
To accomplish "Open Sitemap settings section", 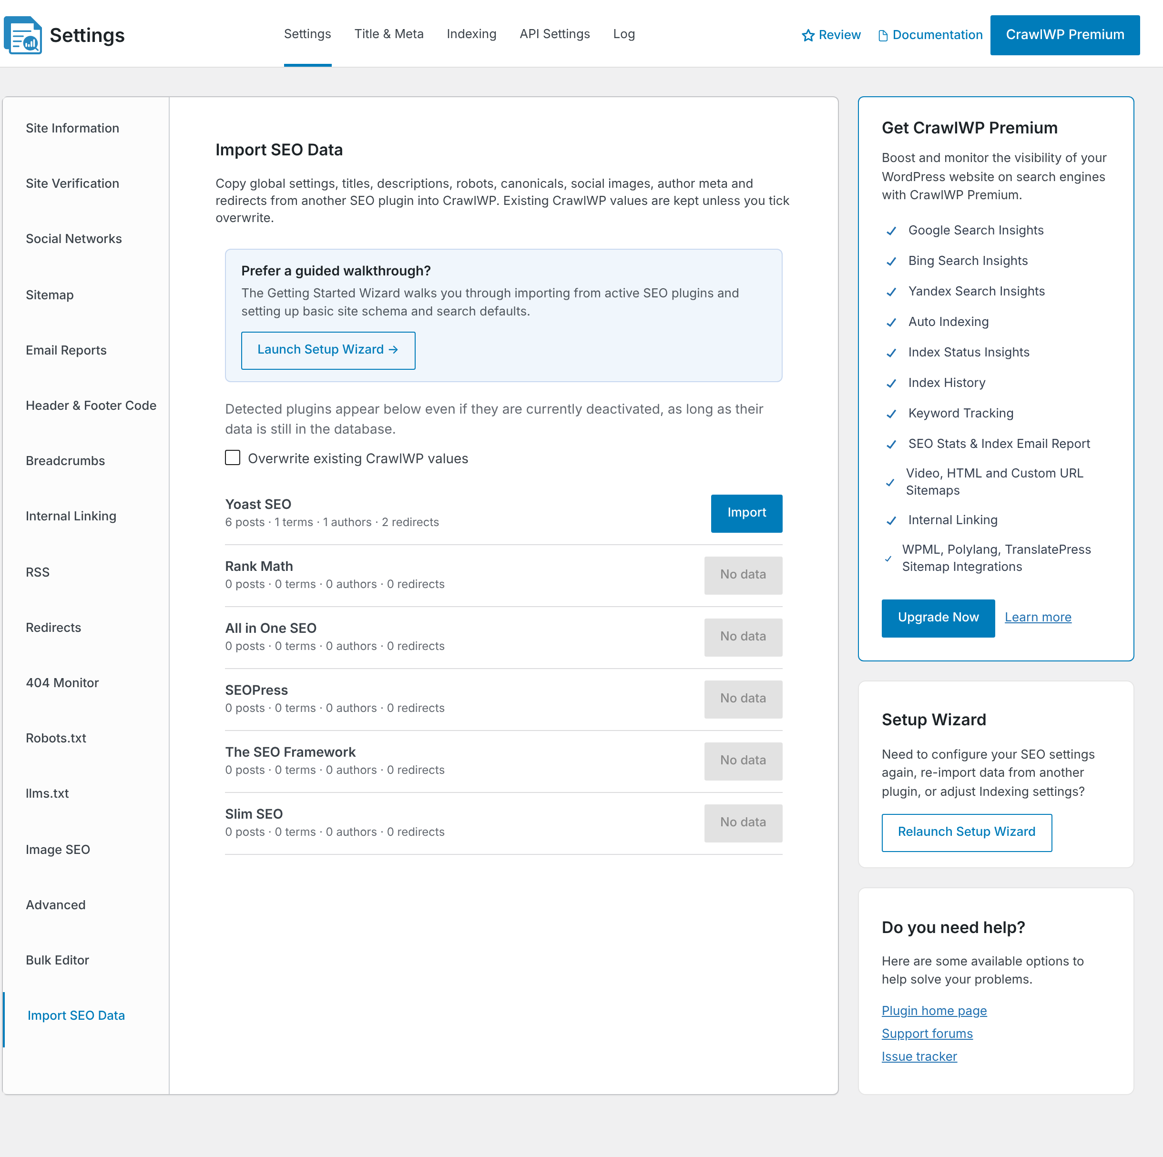I will (x=50, y=295).
